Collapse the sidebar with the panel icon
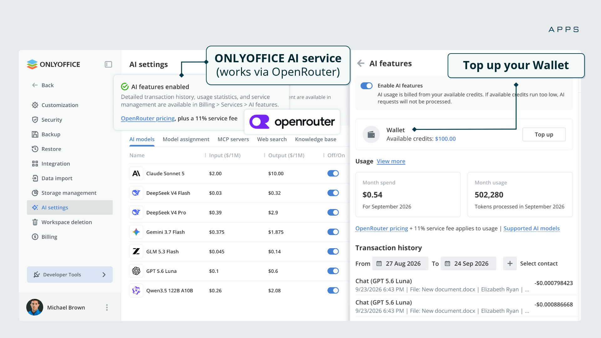 tap(108, 64)
